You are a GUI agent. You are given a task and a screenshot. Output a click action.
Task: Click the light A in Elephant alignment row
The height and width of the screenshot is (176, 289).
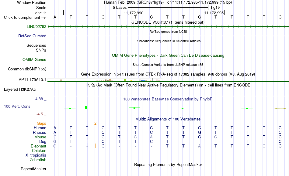(x=200, y=146)
